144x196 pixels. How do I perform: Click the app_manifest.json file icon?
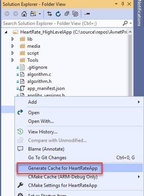coord(22,88)
